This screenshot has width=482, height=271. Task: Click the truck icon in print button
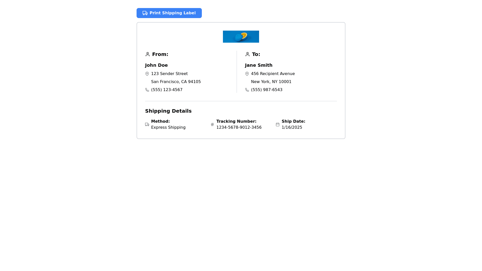[x=145, y=13]
